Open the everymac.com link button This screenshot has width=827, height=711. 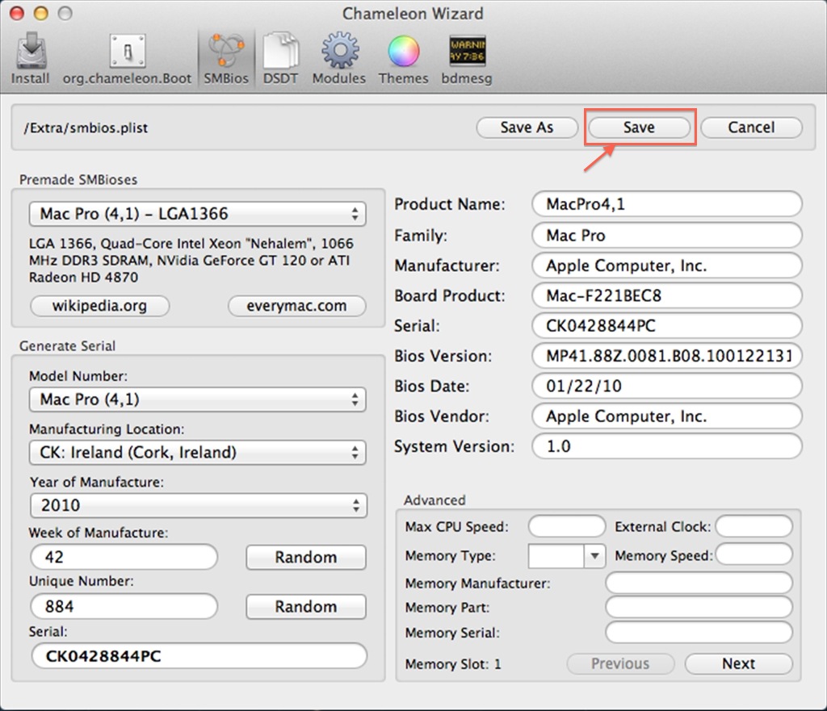point(297,306)
